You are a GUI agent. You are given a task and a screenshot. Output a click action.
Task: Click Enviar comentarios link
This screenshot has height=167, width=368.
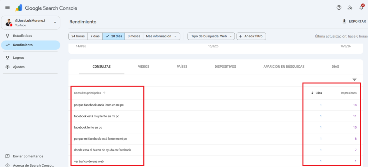click(28, 156)
